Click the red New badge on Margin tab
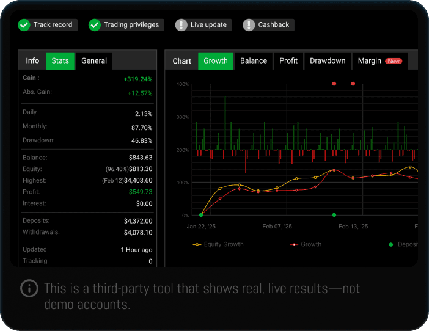This screenshot has width=429, height=331. 394,61
